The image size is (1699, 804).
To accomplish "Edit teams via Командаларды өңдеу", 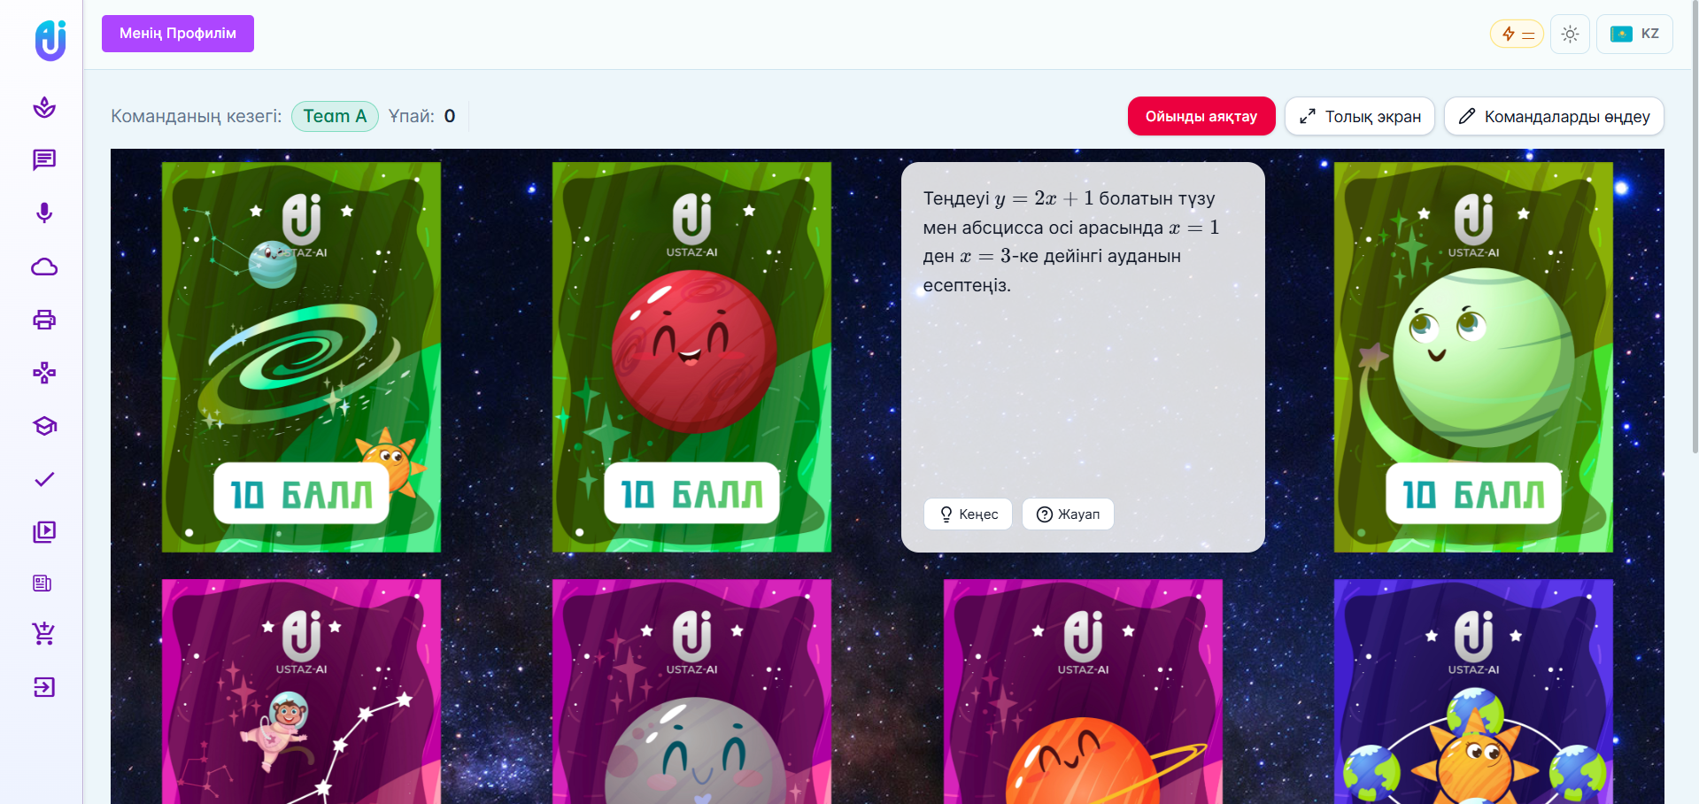I will click(1554, 116).
